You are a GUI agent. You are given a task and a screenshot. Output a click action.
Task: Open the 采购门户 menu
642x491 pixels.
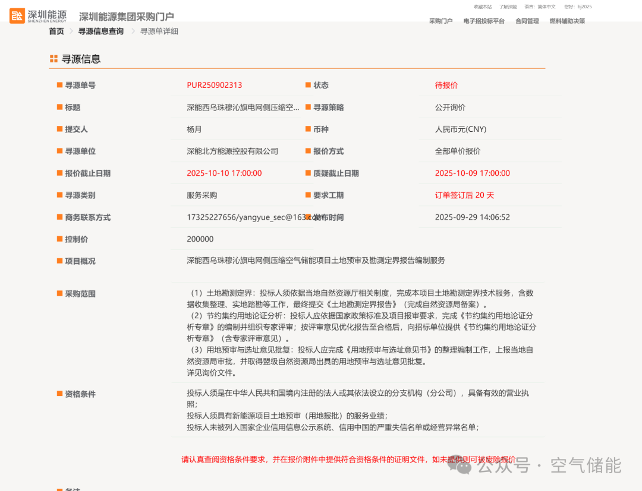440,21
